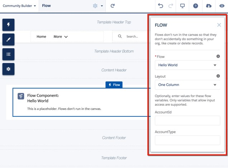The width and height of the screenshot is (228, 168).
Task: Open the Settings gear panel in sidebar
Action: point(8,69)
